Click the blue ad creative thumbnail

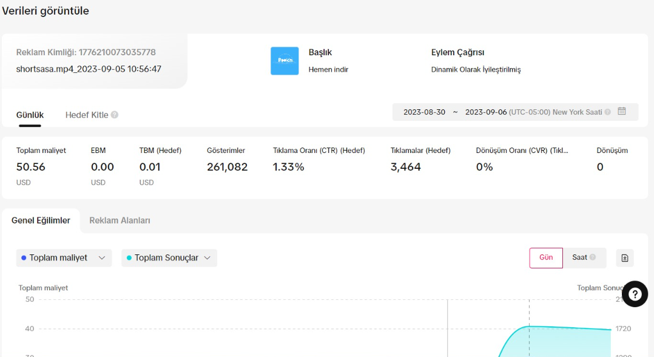point(285,61)
